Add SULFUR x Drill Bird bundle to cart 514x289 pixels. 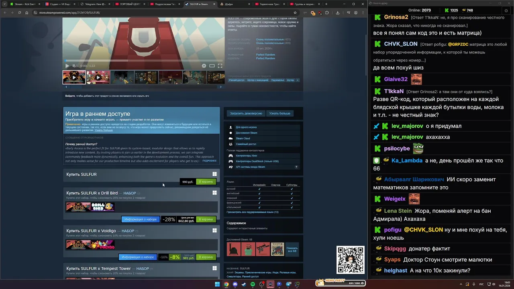(206, 219)
